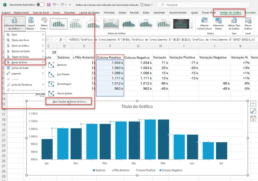258x181 pixels.
Task: Toggle Salvamento Automático switch
Action: pyautogui.click(x=41, y=5)
